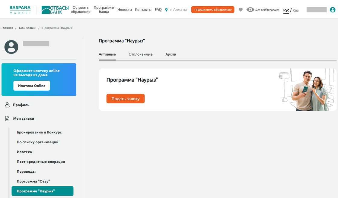The image size is (338, 198).
Task: Switch to the Отклоненные tab
Action: pyautogui.click(x=140, y=54)
